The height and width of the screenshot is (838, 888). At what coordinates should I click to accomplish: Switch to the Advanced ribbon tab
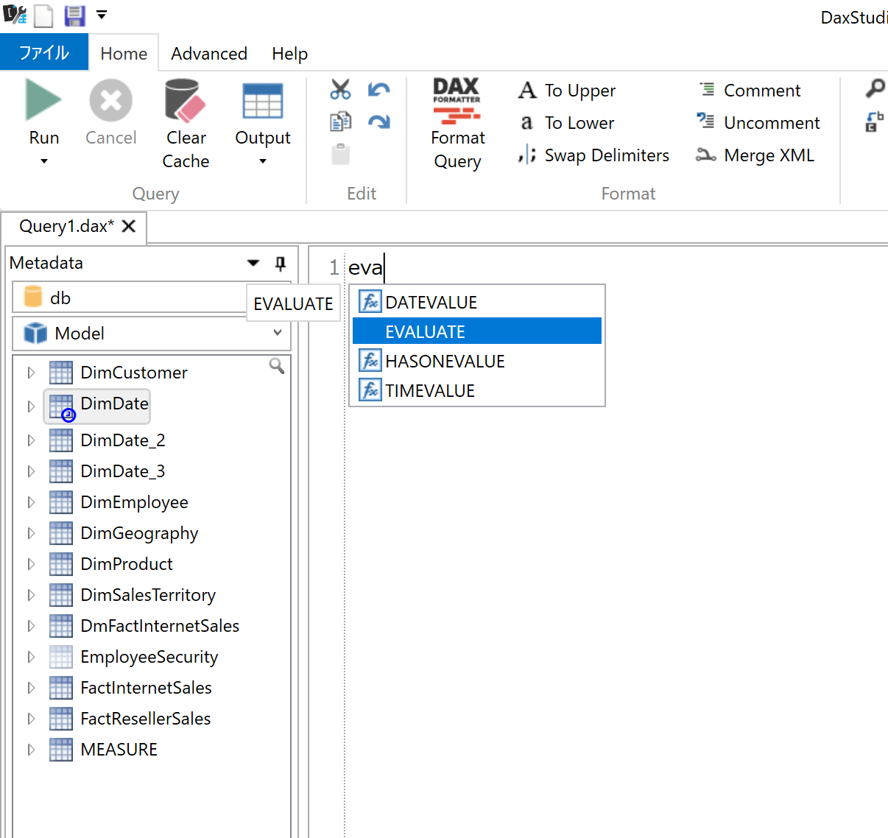[209, 54]
